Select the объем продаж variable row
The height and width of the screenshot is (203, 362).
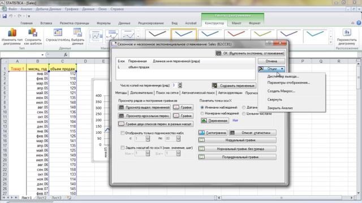point(186,67)
